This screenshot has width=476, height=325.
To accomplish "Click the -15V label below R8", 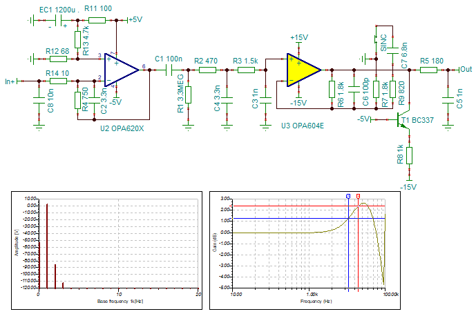I will click(408, 187).
